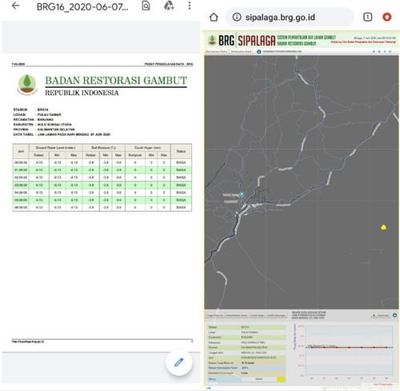Click the BRG tree logo in SIPALAGA header
This screenshot has width=400, height=391.
click(x=212, y=40)
